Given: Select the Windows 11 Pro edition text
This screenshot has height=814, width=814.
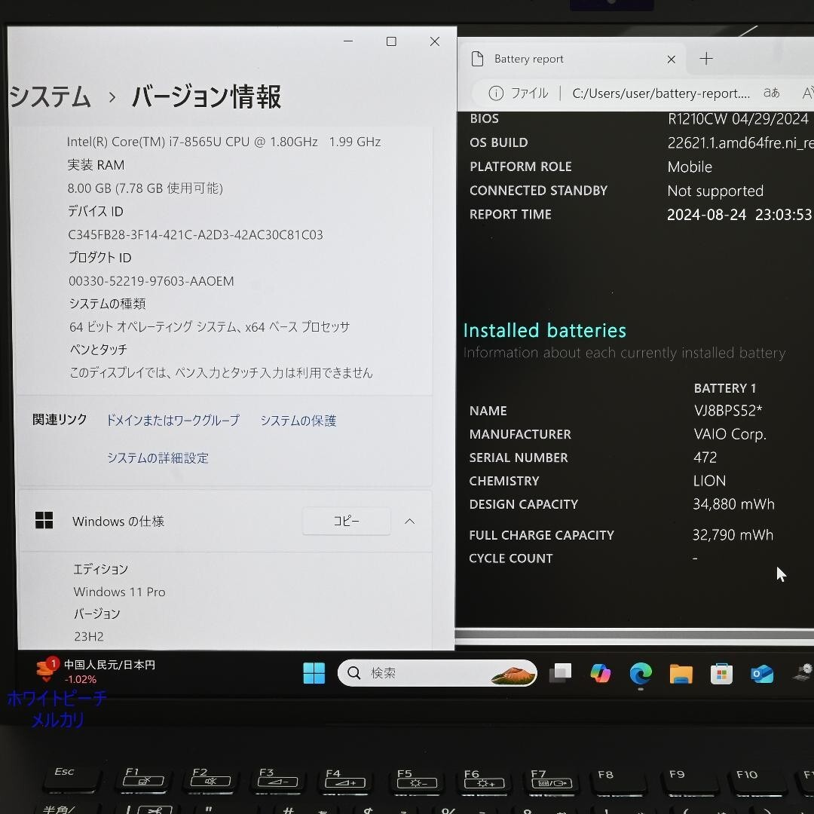Looking at the screenshot, I should 119,592.
